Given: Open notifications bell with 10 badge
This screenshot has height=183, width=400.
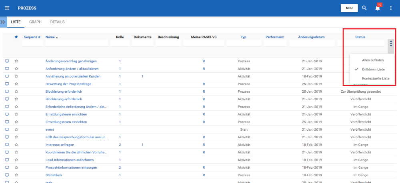Looking at the screenshot, I should coord(378,7).
